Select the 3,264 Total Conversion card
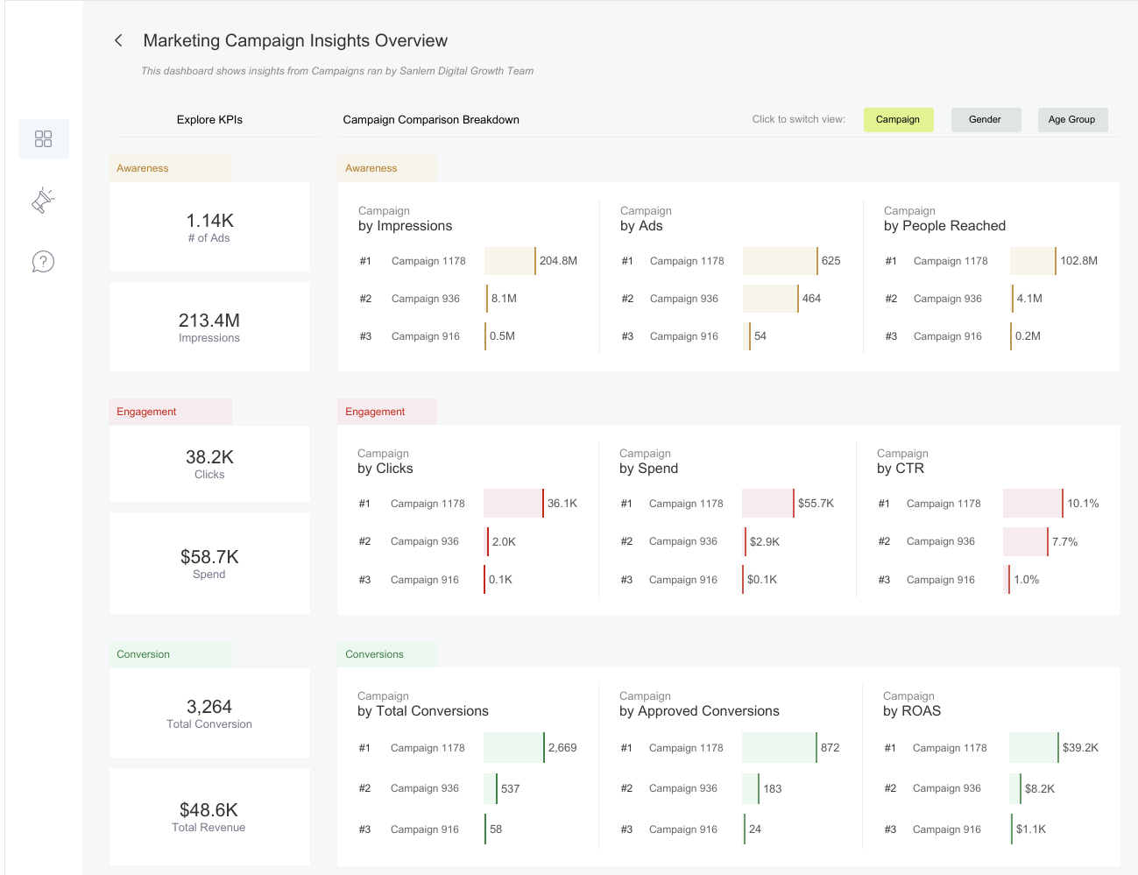This screenshot has width=1138, height=875. point(209,713)
